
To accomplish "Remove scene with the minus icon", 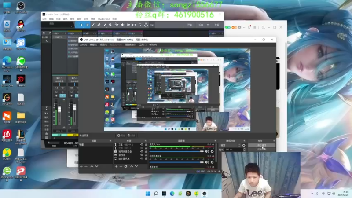I will point(86,166).
